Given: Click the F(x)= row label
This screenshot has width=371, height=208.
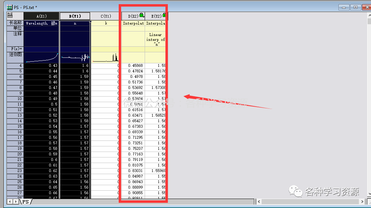Looking at the screenshot, I should coord(15,49).
